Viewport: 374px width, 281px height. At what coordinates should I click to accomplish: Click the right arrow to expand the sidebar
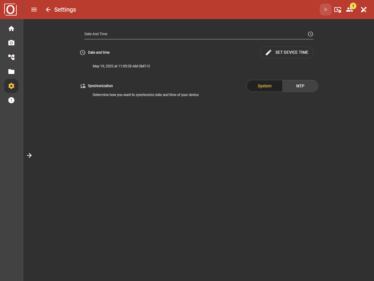click(x=29, y=155)
